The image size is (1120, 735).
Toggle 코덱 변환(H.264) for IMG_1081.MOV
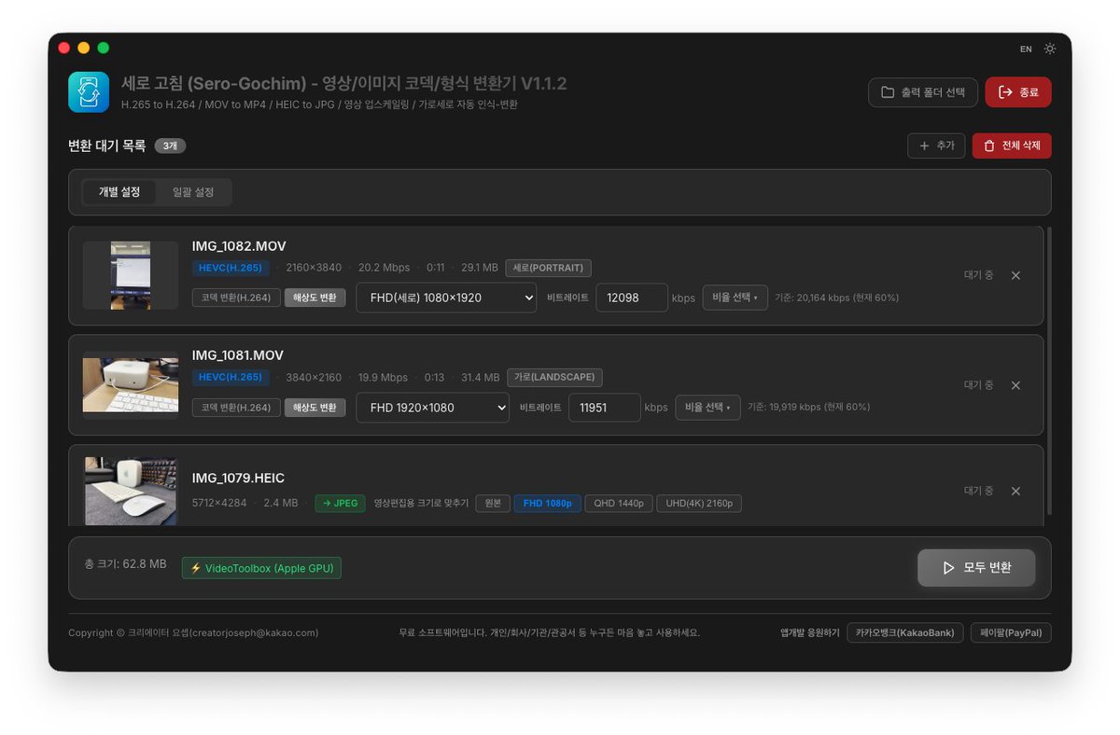point(236,408)
